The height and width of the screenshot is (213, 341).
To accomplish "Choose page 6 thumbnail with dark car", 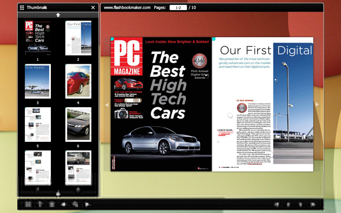I will pyautogui.click(x=78, y=125).
